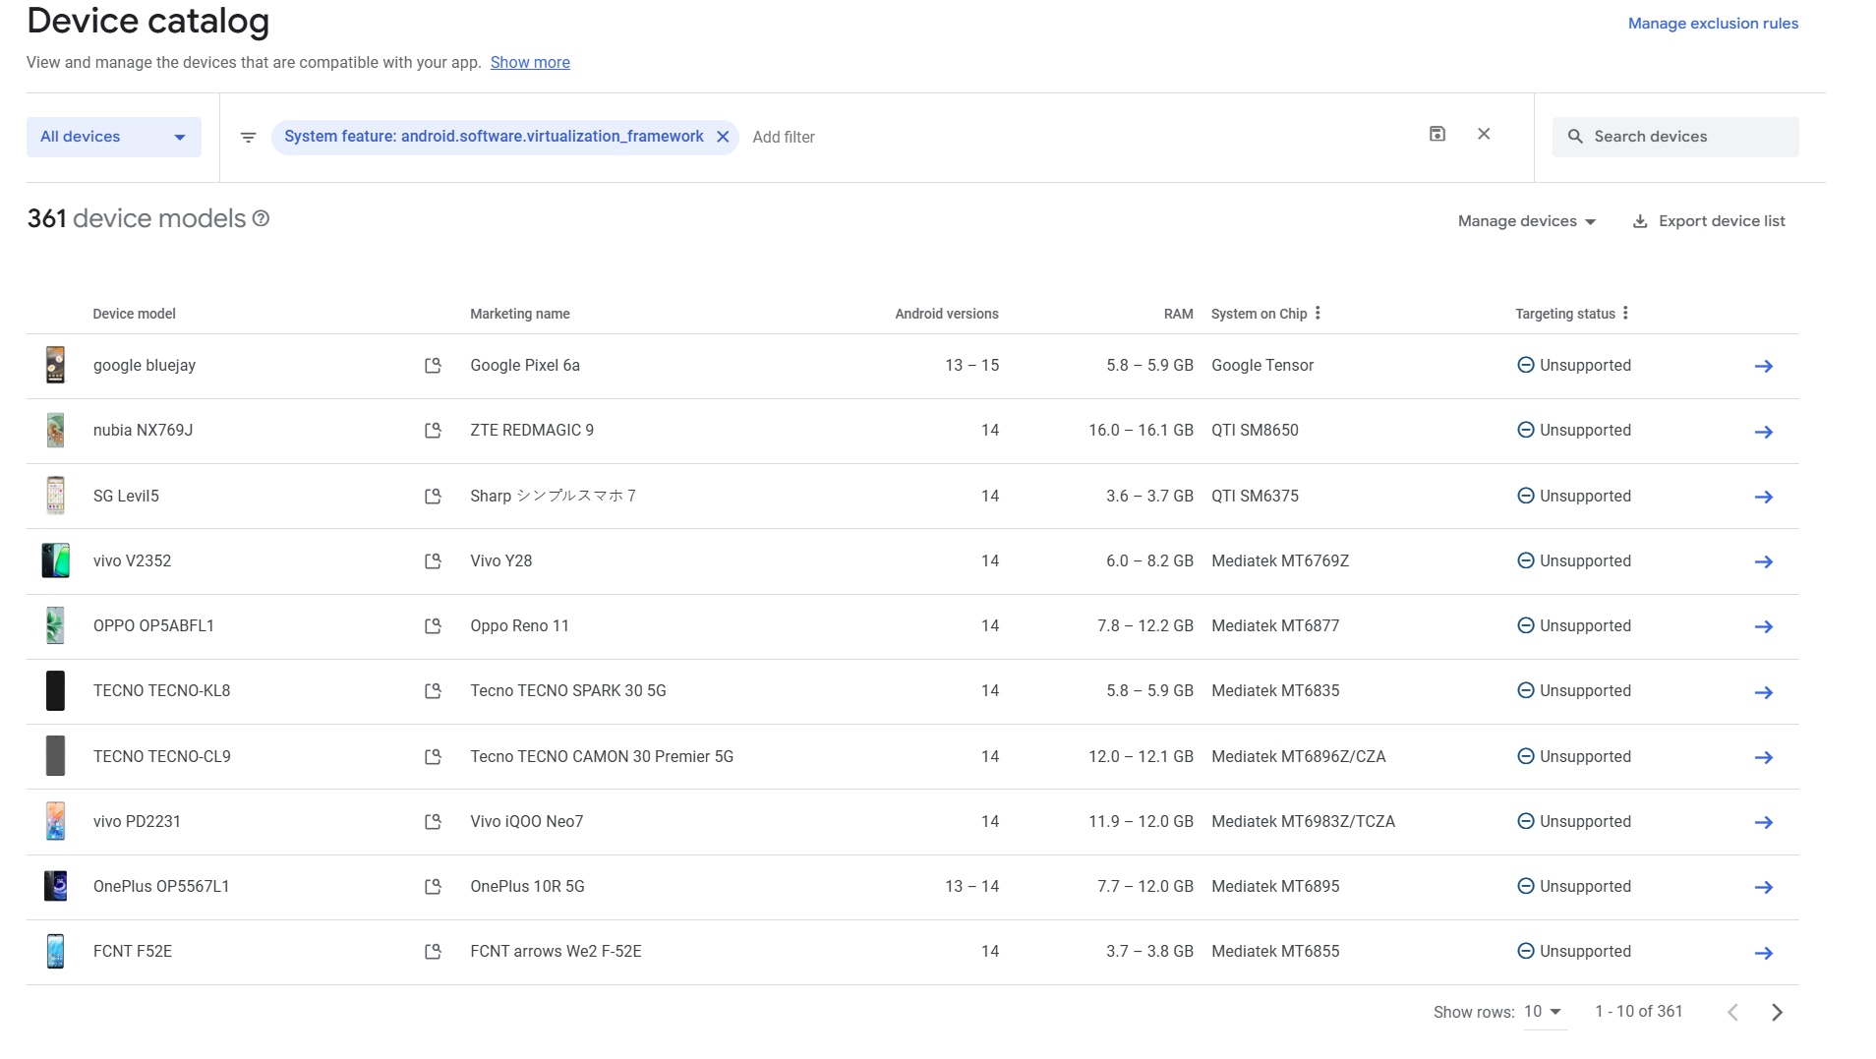
Task: Remove the virtualization_framework filter chip
Action: click(x=723, y=137)
